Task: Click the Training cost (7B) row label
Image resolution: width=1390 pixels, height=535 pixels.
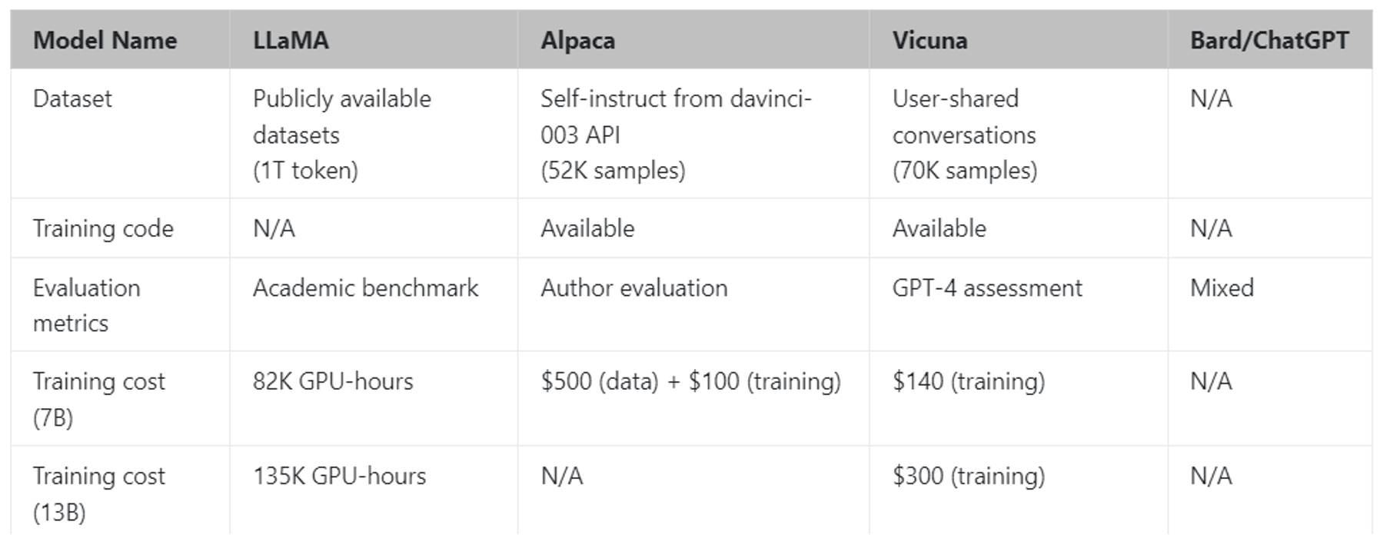Action: pos(98,399)
